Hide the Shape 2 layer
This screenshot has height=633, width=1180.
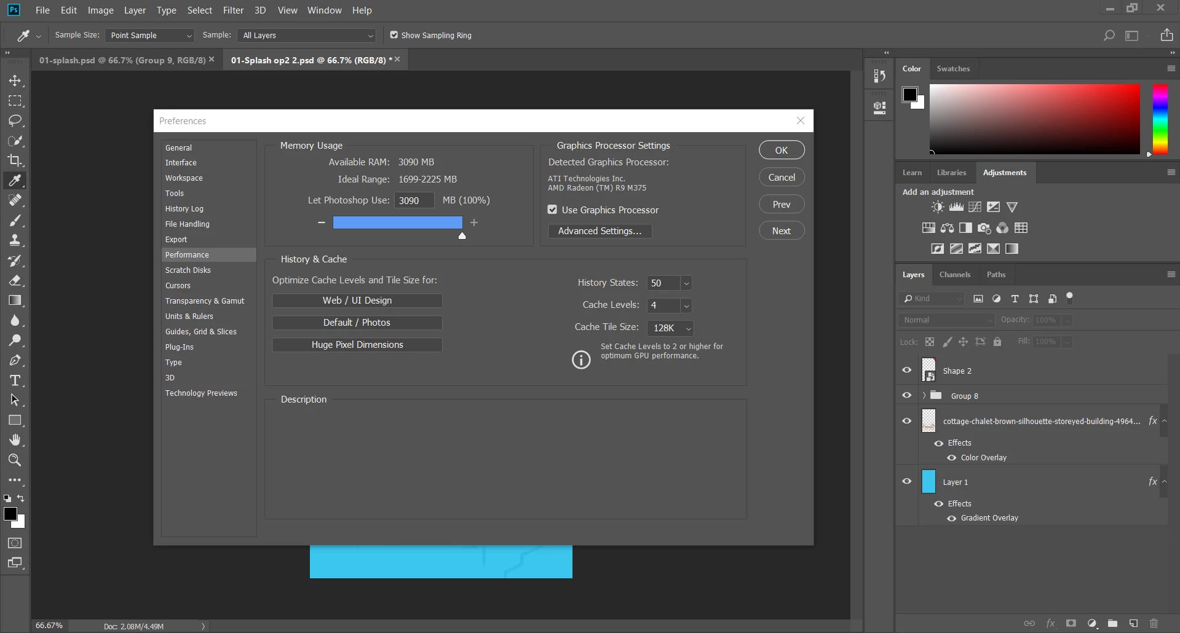click(x=906, y=370)
